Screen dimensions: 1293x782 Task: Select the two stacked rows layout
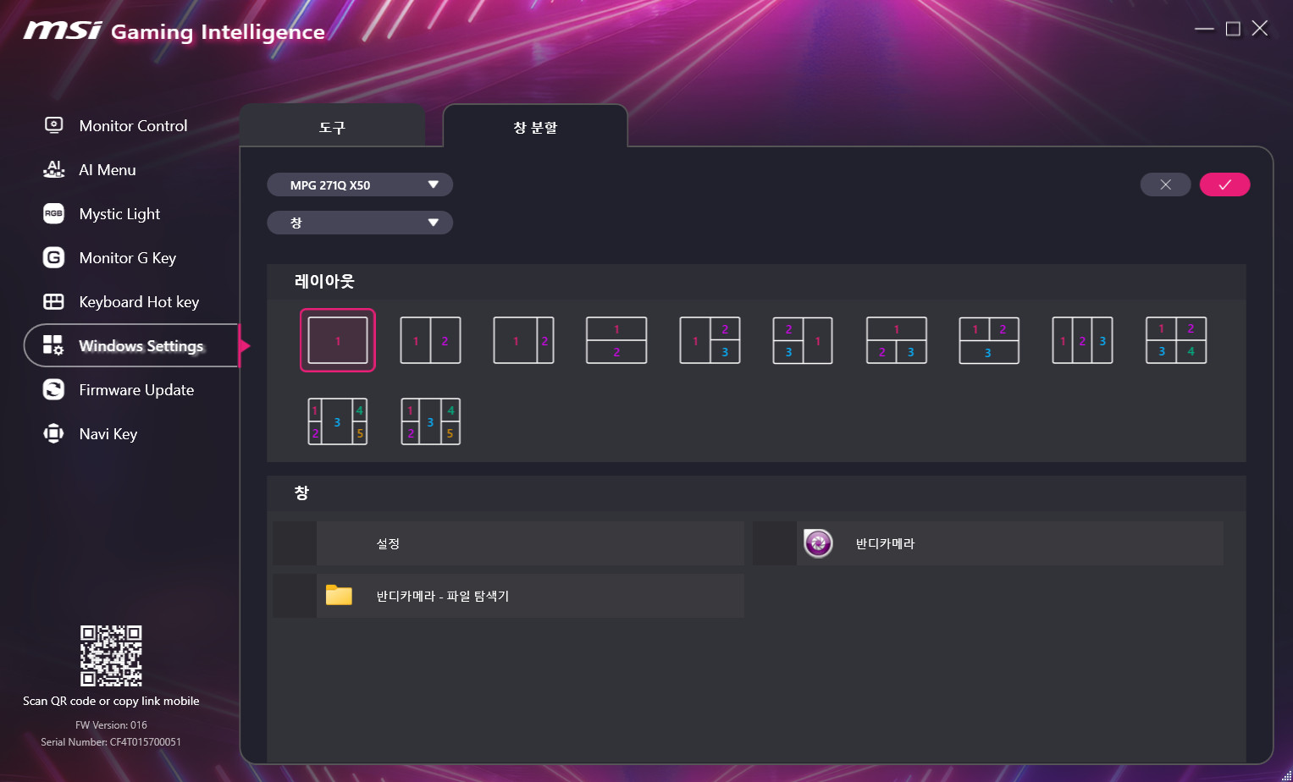click(x=616, y=340)
